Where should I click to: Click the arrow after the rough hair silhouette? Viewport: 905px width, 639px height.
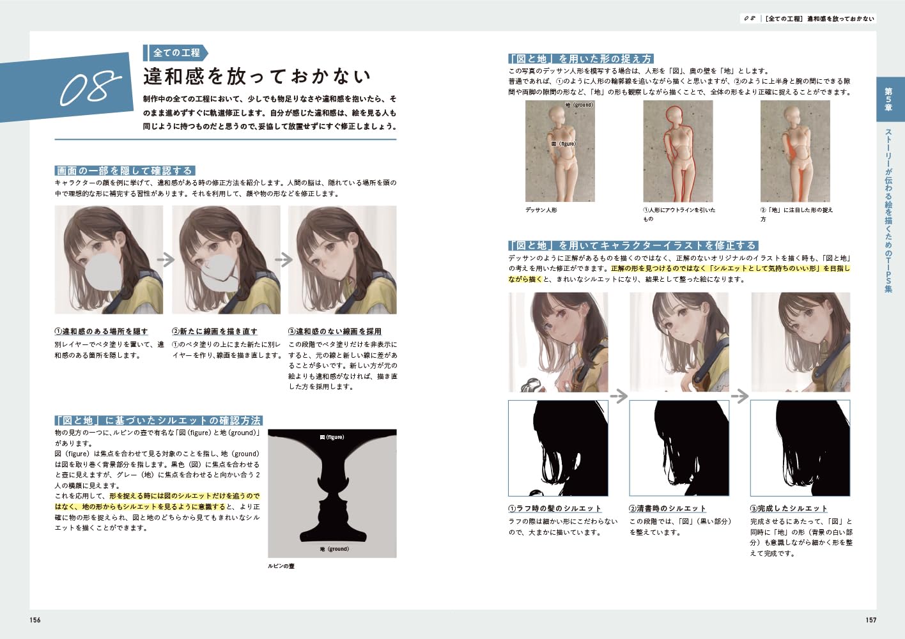[619, 396]
